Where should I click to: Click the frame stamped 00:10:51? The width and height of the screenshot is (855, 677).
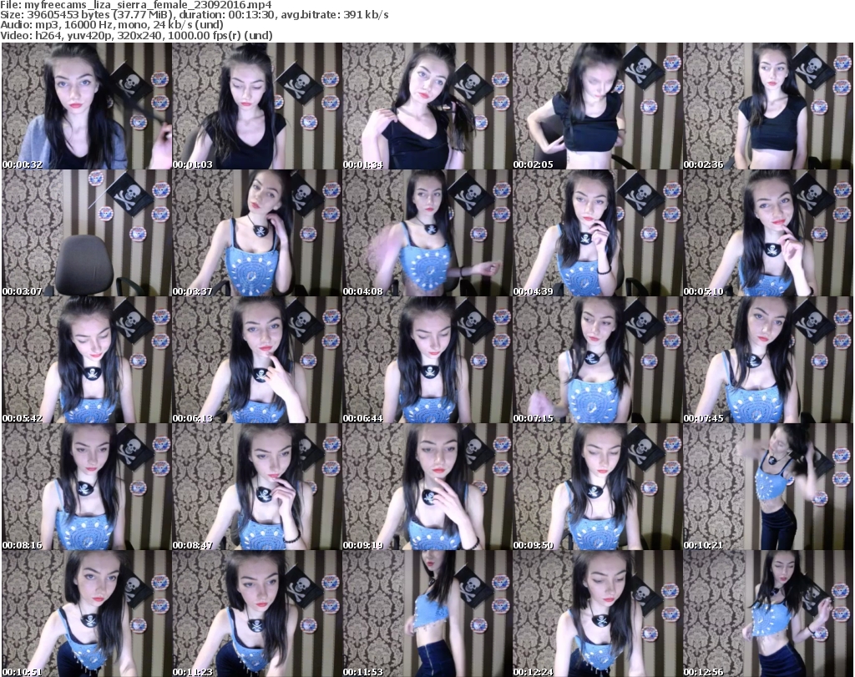[x=87, y=614]
